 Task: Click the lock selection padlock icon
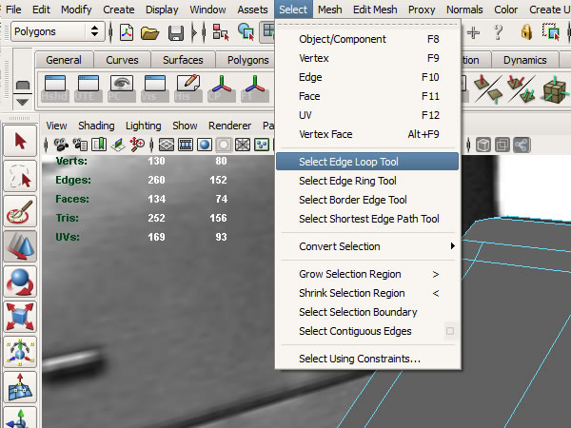pyautogui.click(x=526, y=32)
